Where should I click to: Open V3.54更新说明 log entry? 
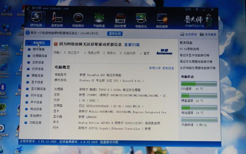(189, 49)
